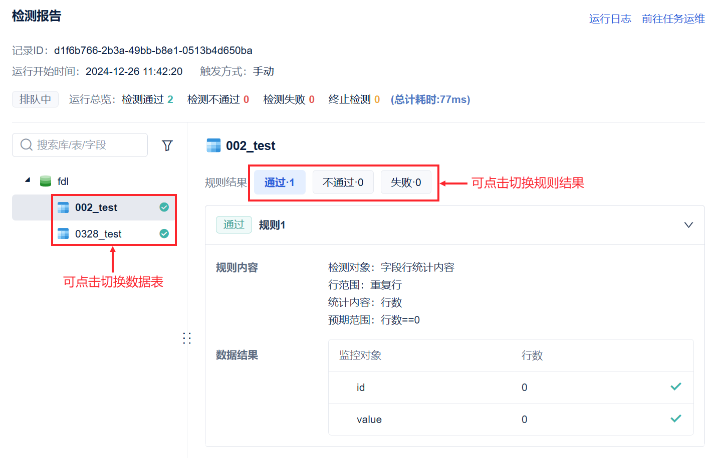Click the panel splitter drag handle dots
This screenshot has width=716, height=458.
coord(187,338)
